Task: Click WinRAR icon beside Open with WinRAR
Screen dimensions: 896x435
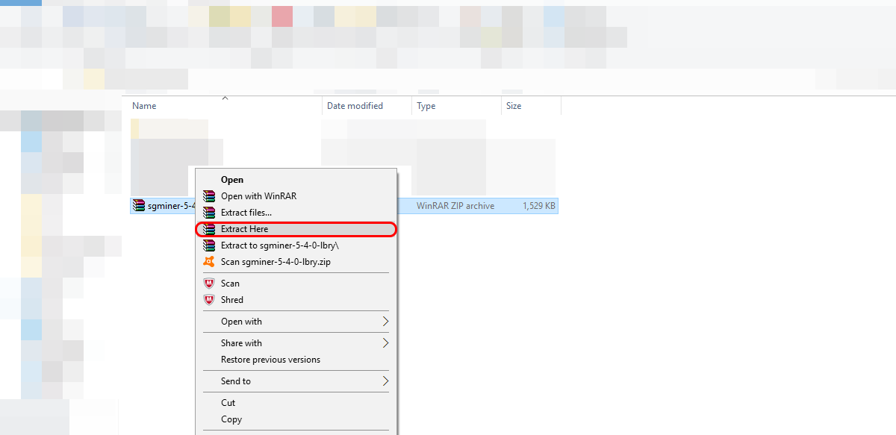Action: pos(209,196)
